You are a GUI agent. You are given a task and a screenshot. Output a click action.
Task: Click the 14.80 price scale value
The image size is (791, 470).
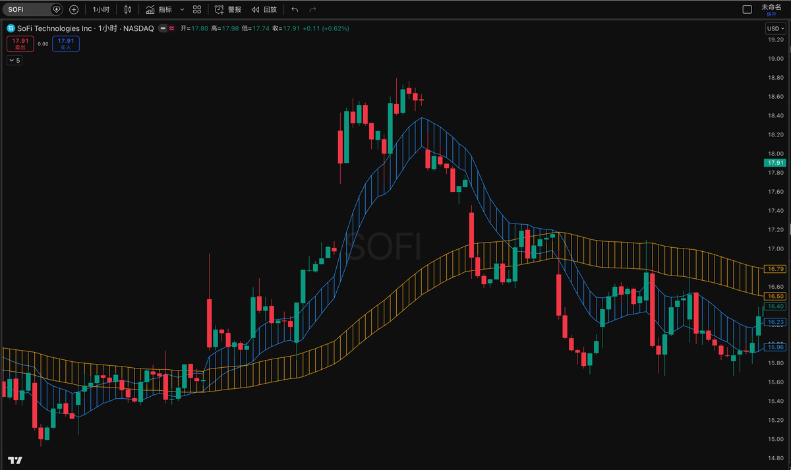775,458
